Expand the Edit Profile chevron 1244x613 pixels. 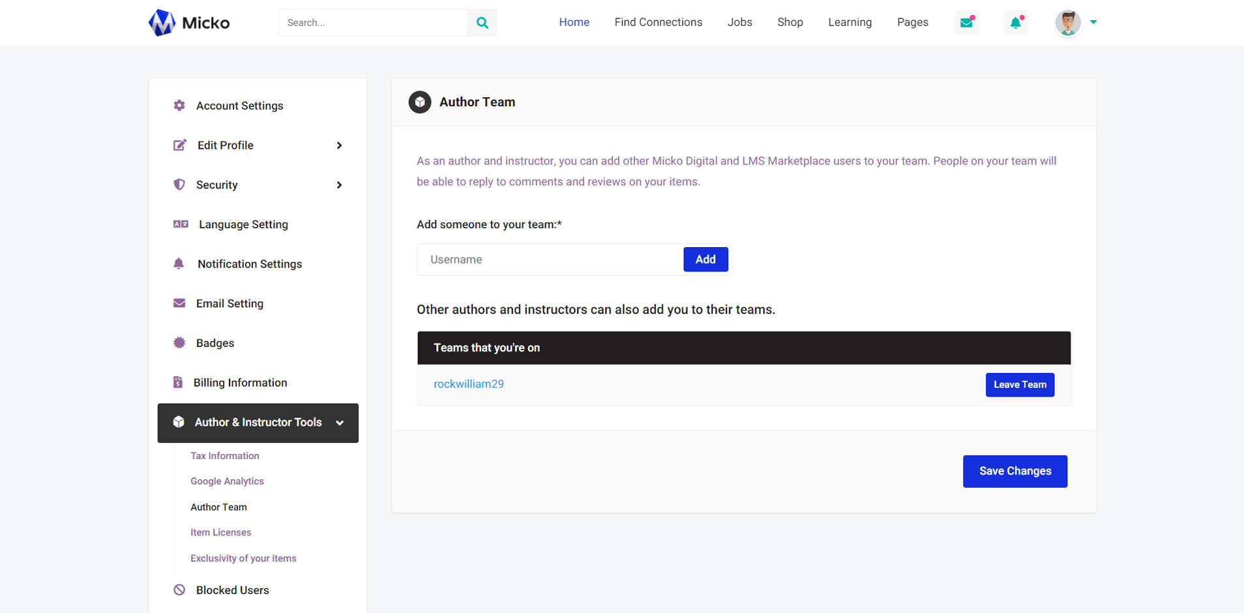pyautogui.click(x=339, y=145)
